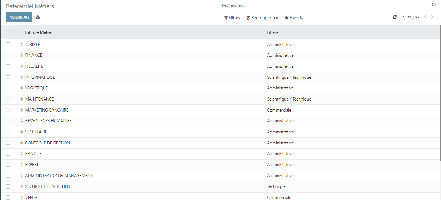Click drag handle for SECURITE ET ENTRETIEN row

(21, 186)
